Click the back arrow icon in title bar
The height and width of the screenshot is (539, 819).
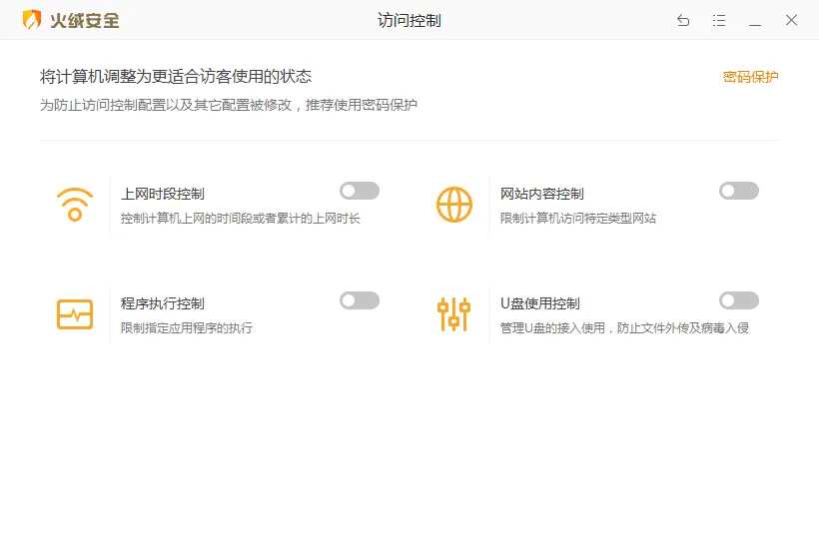pos(683,20)
